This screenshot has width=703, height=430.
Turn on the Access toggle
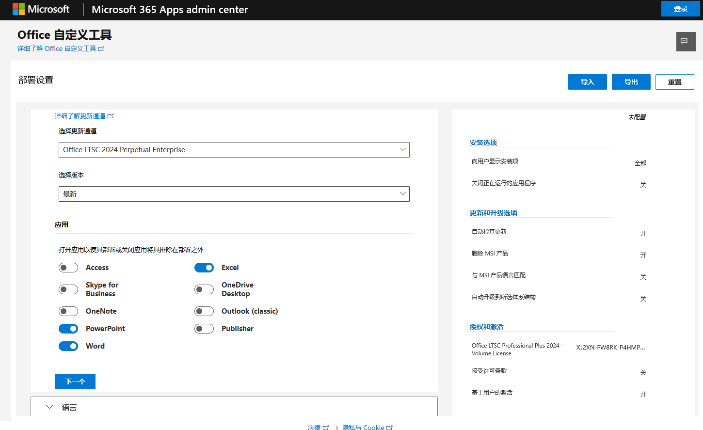click(x=68, y=268)
